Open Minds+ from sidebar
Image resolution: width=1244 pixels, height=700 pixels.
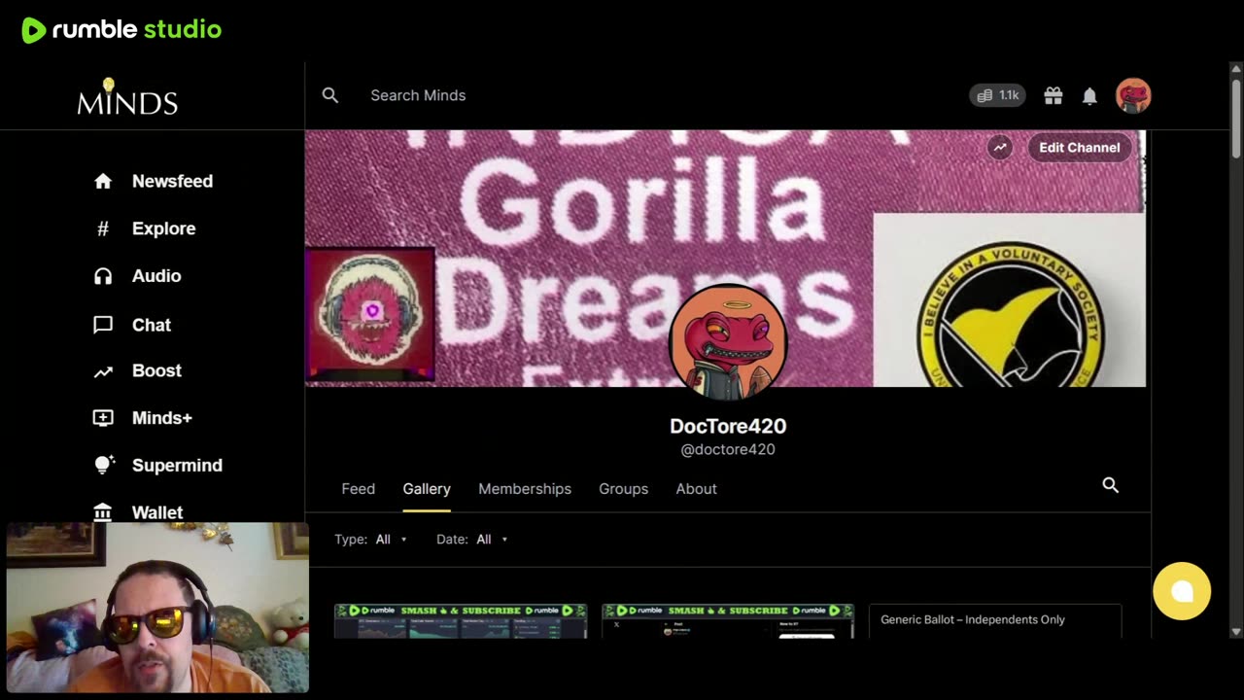(x=162, y=418)
